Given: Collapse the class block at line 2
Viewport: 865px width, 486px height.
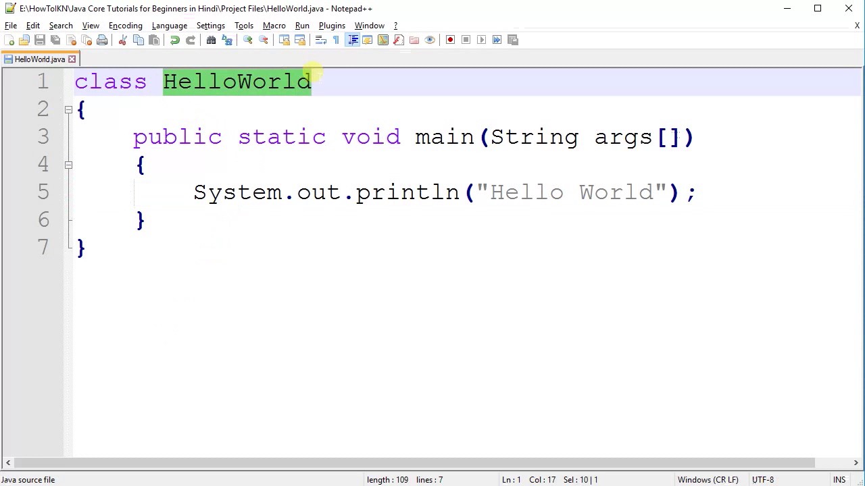Looking at the screenshot, I should click(68, 109).
